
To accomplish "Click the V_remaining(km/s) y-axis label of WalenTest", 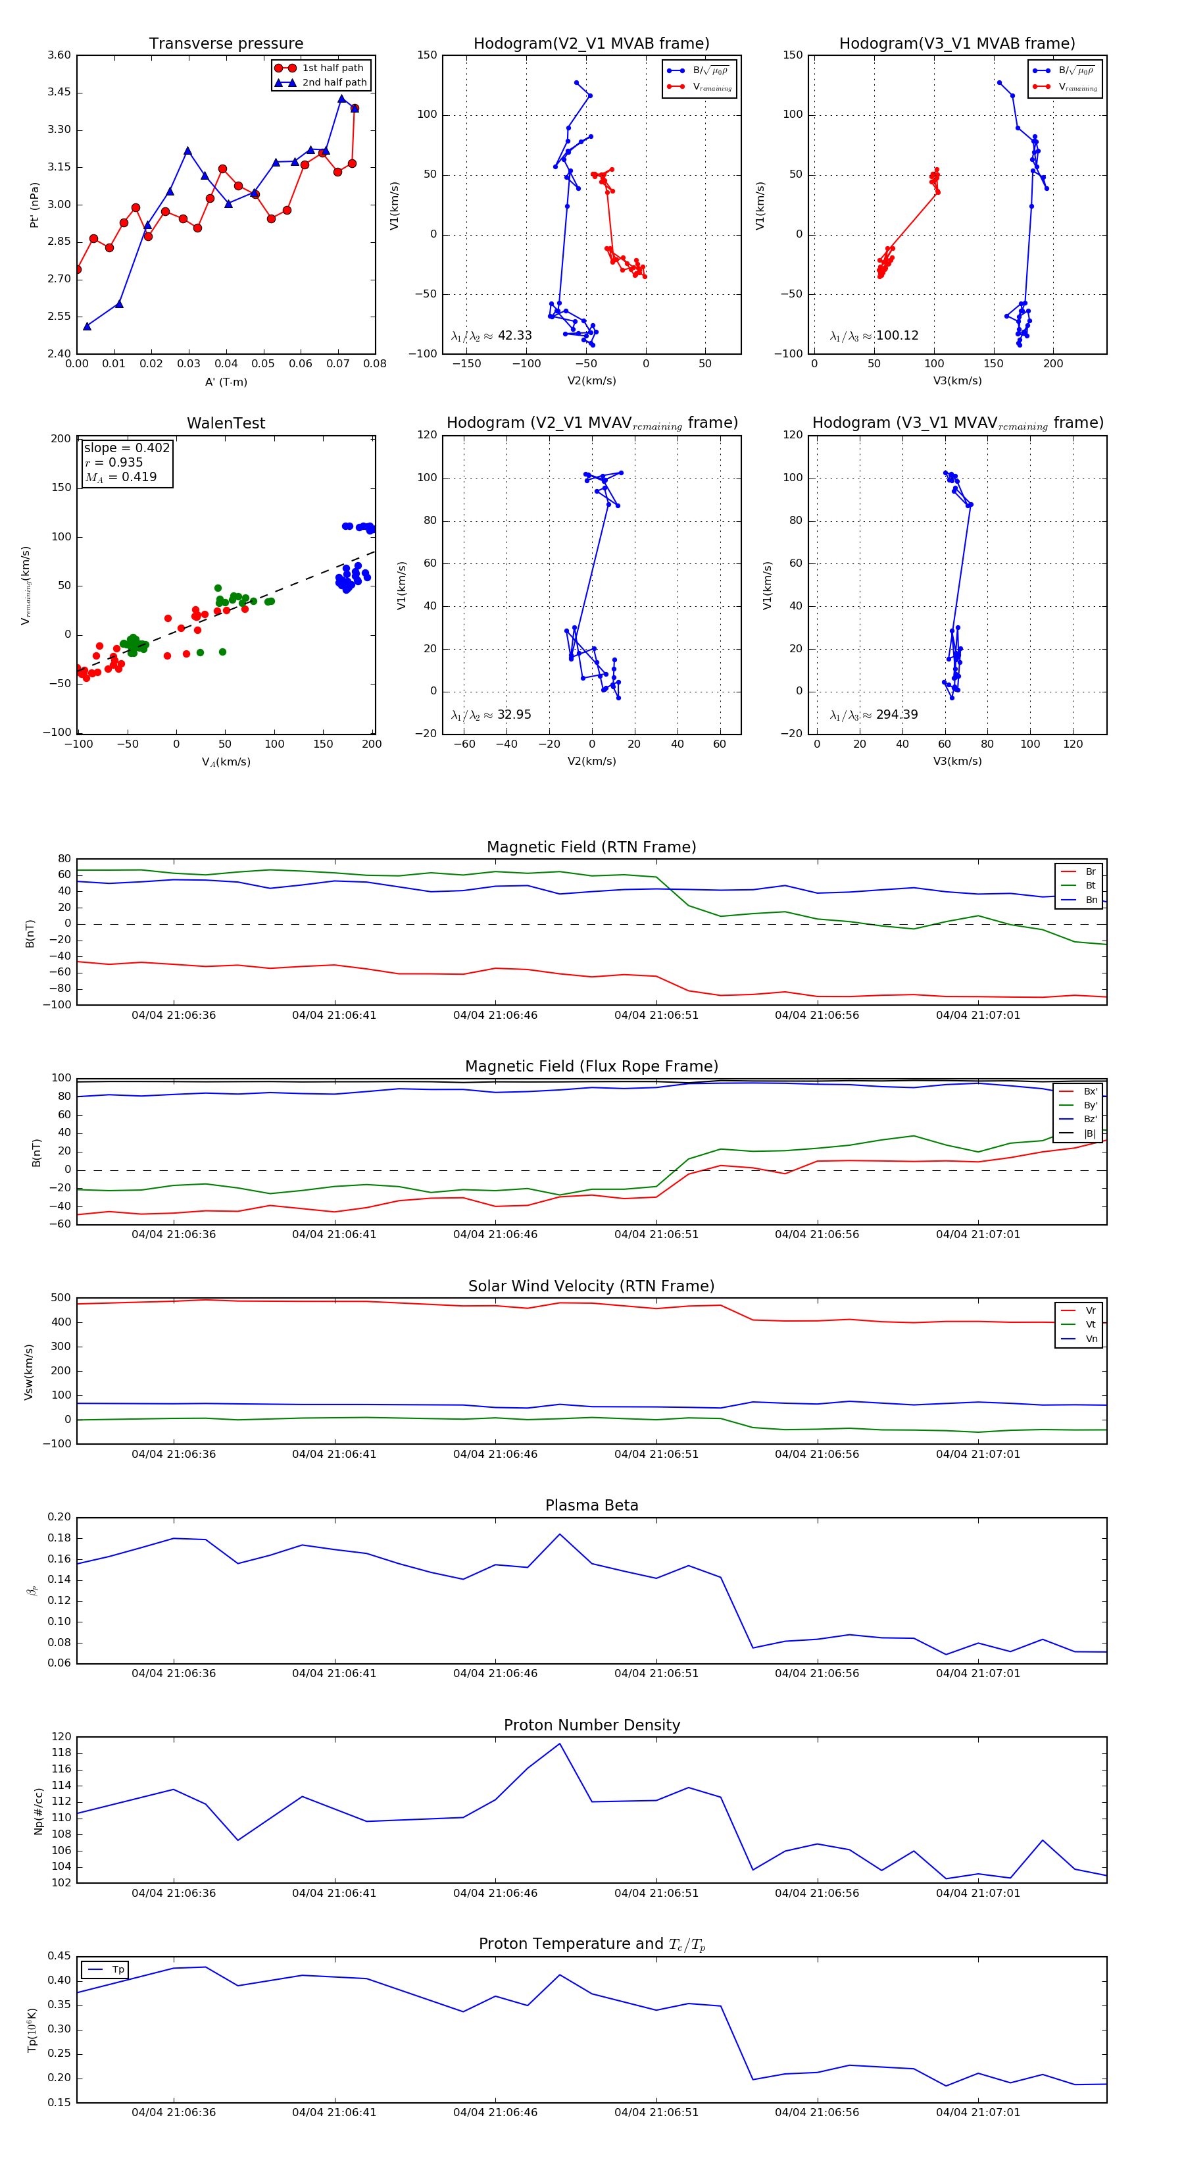I will click(x=26, y=585).
